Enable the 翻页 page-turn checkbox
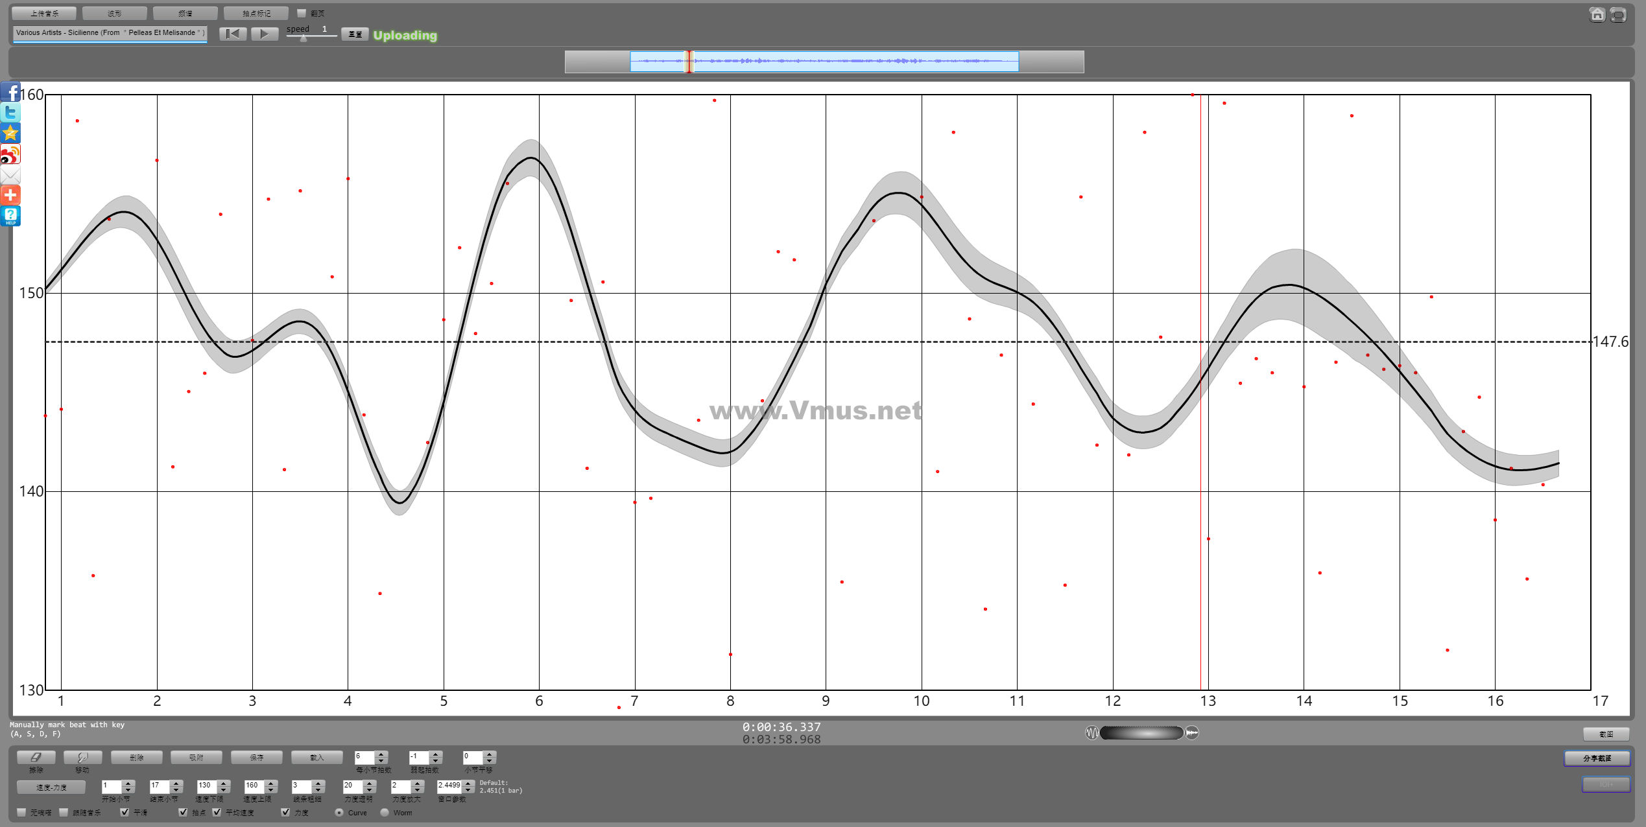 point(302,13)
